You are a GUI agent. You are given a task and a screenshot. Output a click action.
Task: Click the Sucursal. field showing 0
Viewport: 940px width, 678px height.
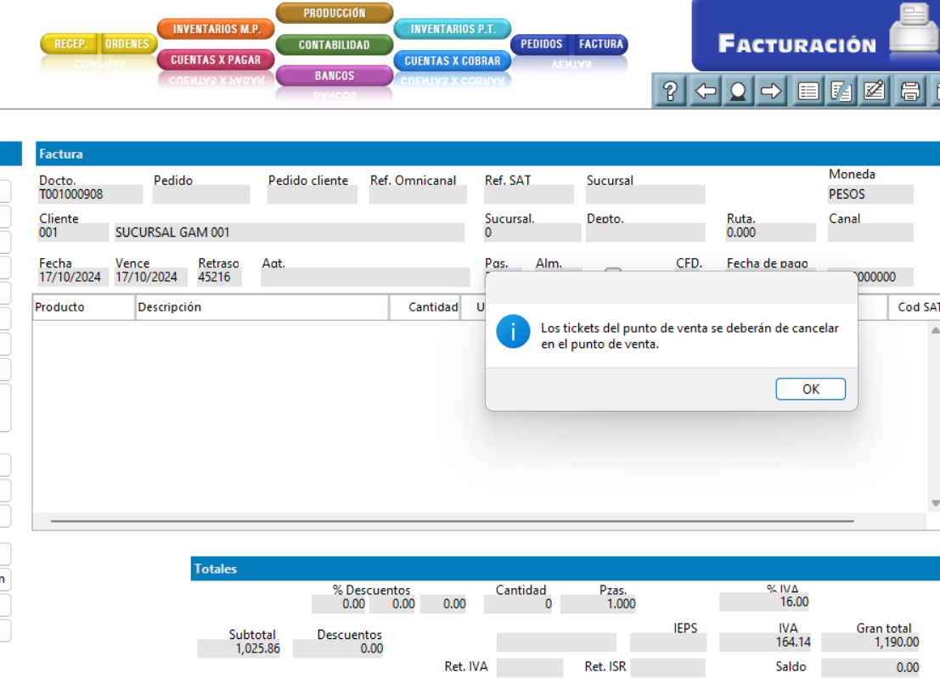pyautogui.click(x=532, y=233)
